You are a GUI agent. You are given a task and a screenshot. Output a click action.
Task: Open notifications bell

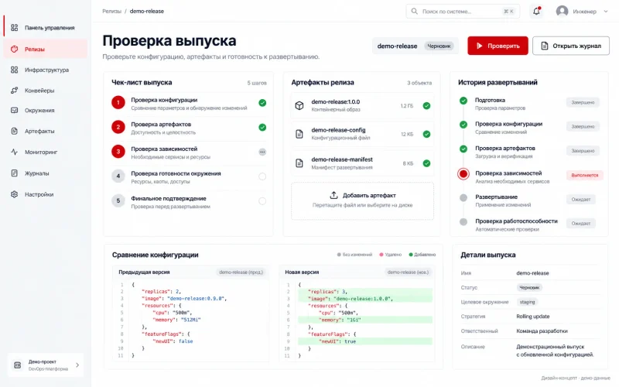536,12
